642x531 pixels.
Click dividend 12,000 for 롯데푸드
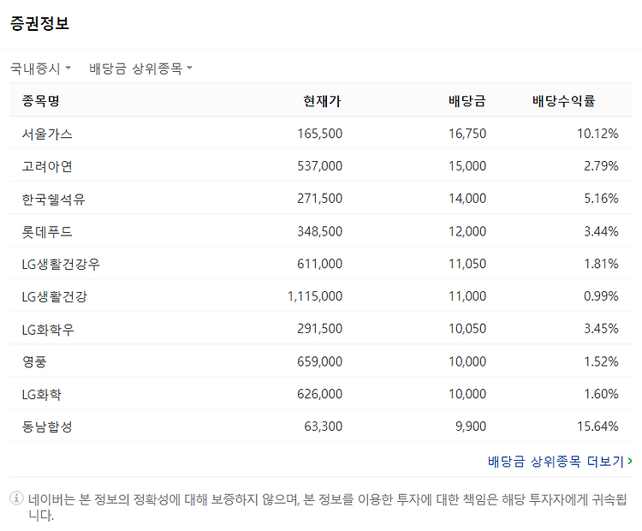point(467,231)
